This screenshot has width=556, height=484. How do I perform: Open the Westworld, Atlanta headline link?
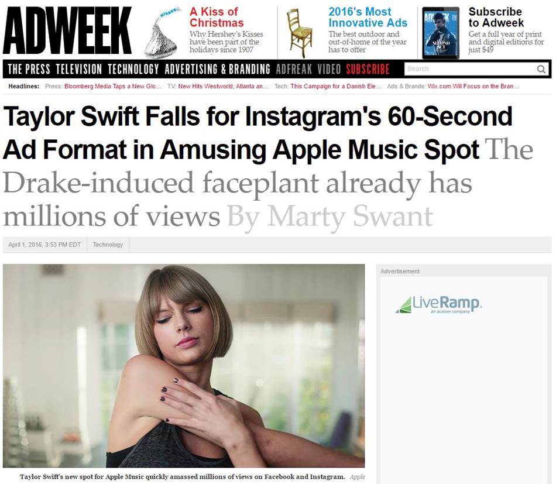click(224, 86)
